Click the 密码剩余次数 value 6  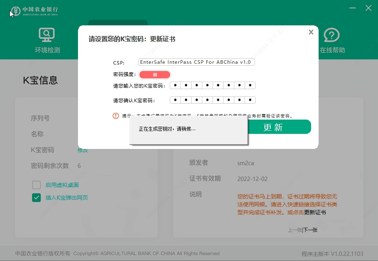click(x=79, y=166)
